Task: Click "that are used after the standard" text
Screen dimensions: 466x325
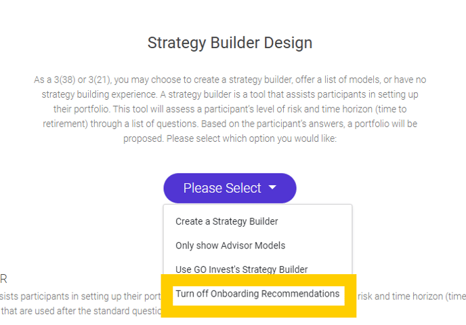Action: [x=81, y=311]
